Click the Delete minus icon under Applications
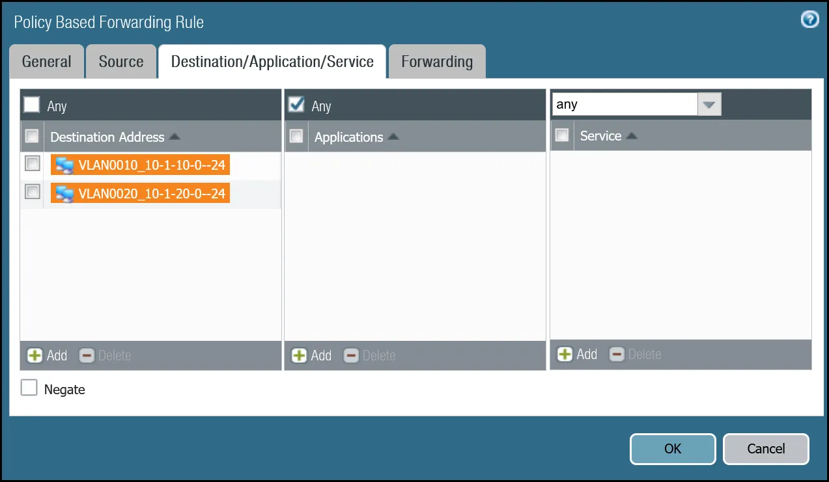829x482 pixels. pos(351,355)
